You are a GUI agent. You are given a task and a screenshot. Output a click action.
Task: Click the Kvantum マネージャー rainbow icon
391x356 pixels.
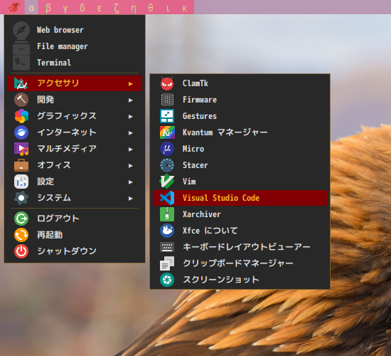[167, 132]
